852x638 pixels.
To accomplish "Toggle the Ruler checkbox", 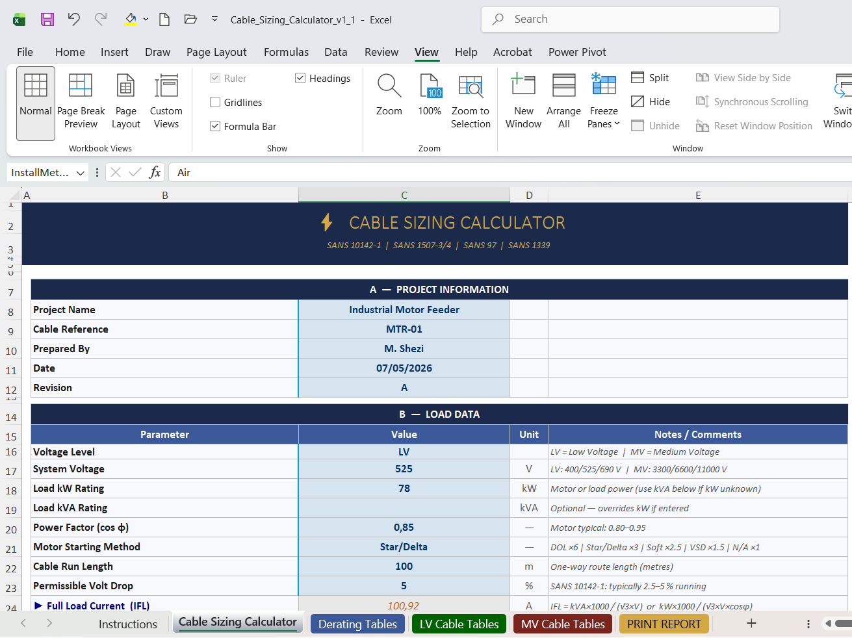I will 215,78.
